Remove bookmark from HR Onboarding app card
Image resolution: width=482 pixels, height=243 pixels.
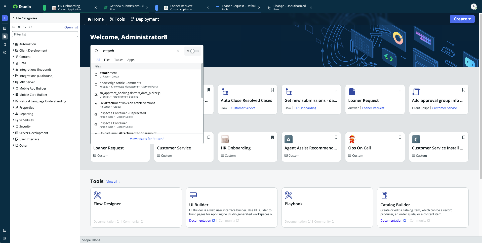pyautogui.click(x=272, y=138)
